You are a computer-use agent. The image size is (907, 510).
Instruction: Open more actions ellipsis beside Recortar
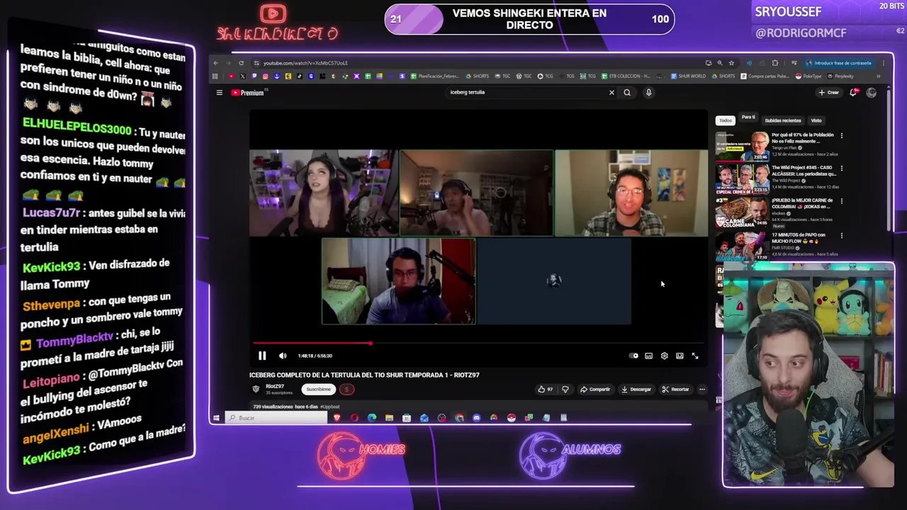point(702,389)
